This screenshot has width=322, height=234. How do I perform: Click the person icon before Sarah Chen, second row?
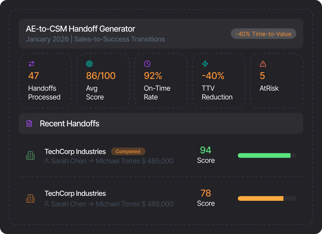(x=47, y=204)
